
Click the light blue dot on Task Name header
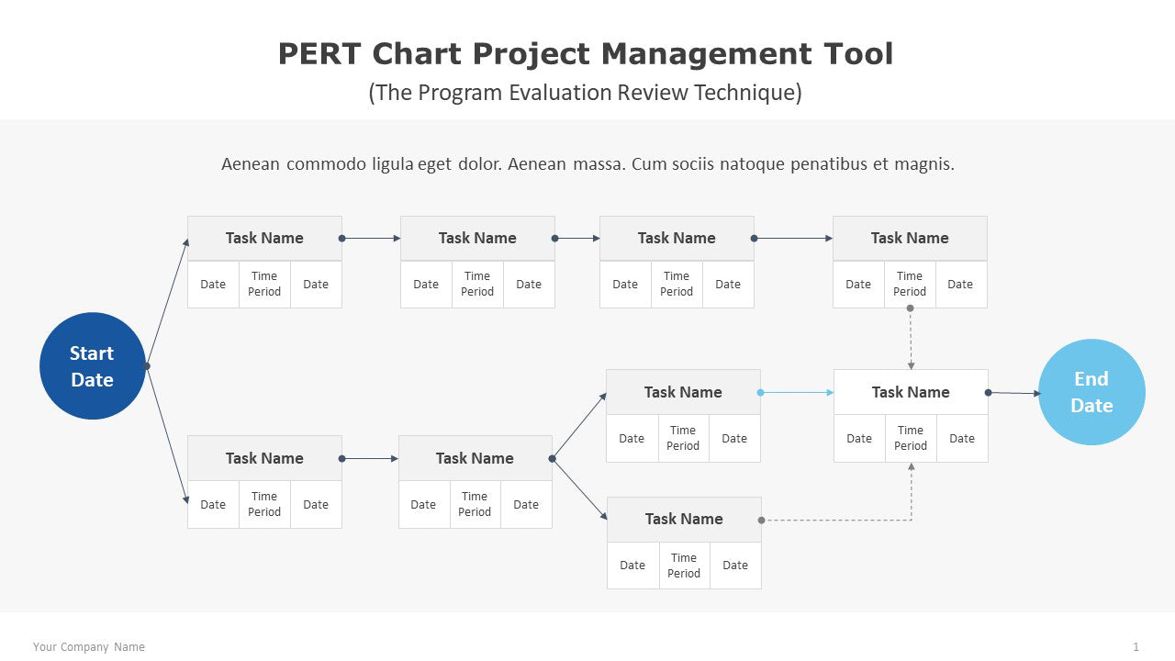[x=760, y=392]
